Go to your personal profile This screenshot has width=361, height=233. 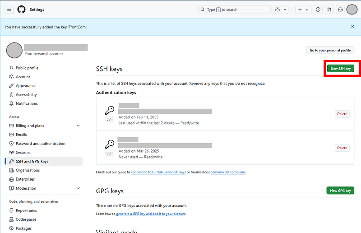[x=330, y=50]
